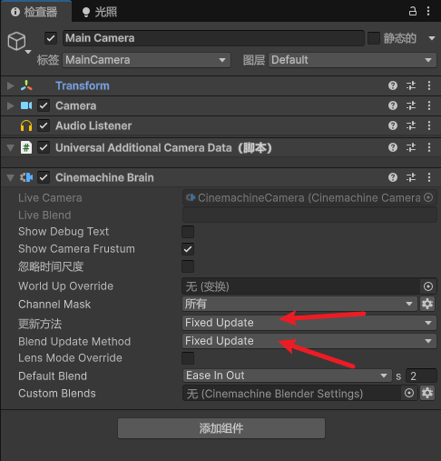
Task: Open Transform presets selector icon
Action: tap(411, 85)
